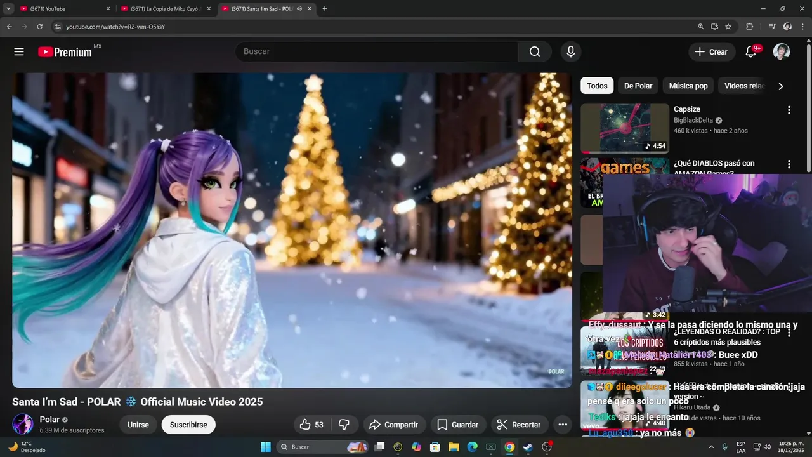Select the Música pop filter chip

[688, 86]
